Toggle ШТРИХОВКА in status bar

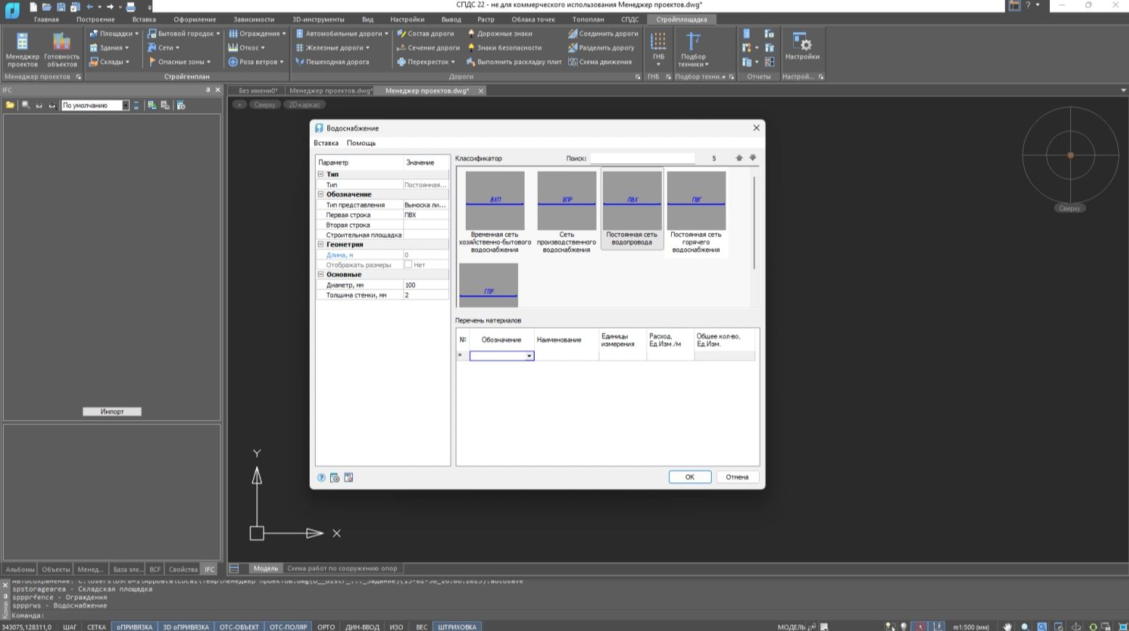coord(457,627)
